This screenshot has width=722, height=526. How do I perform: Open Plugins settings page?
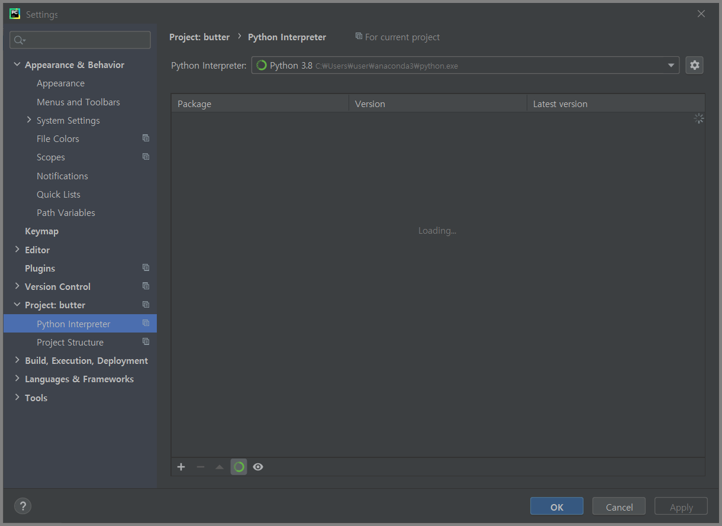(40, 268)
